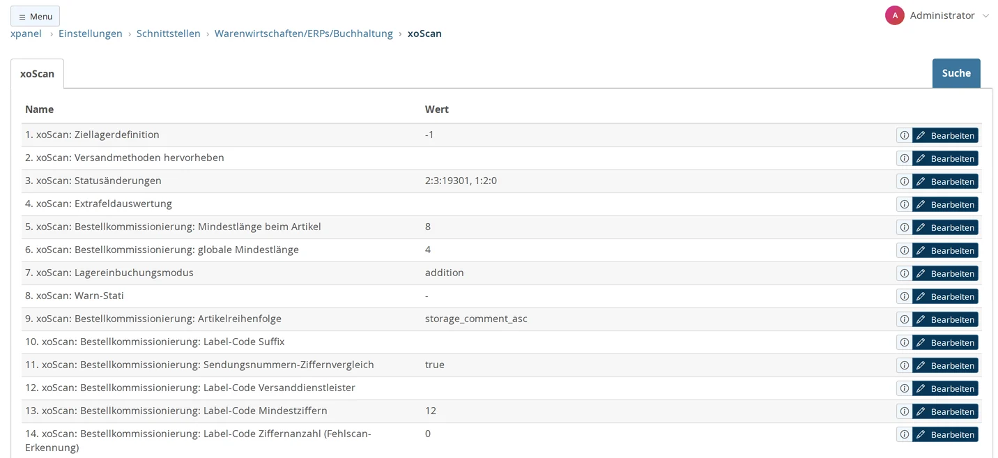Edit Label-Code Mindestziffern setting
Viewport: 998px width, 458px height.
tap(945, 411)
